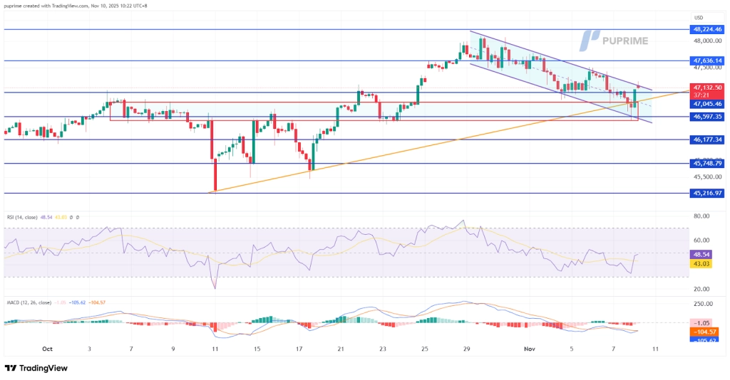The height and width of the screenshot is (380, 730).
Task: Open RSI (14, close) indicator legend
Action: [21, 217]
